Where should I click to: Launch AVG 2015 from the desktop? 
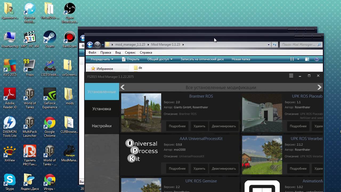click(x=10, y=68)
